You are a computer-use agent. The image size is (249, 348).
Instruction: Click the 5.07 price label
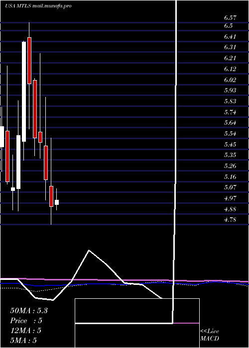click(230, 187)
